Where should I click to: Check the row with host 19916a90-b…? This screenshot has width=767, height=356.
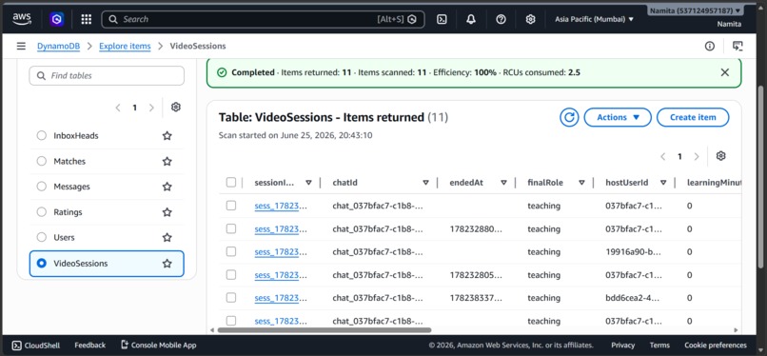click(x=231, y=251)
